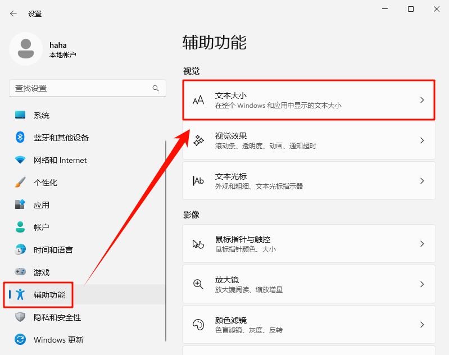449x355 pixels.
Task: Click the Time and language globe icon
Action: (20, 249)
